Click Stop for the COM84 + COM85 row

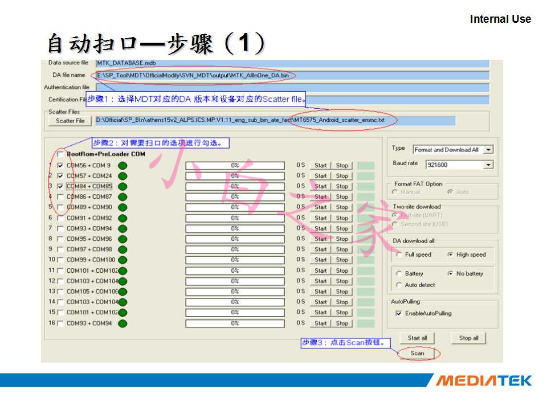pyautogui.click(x=342, y=186)
